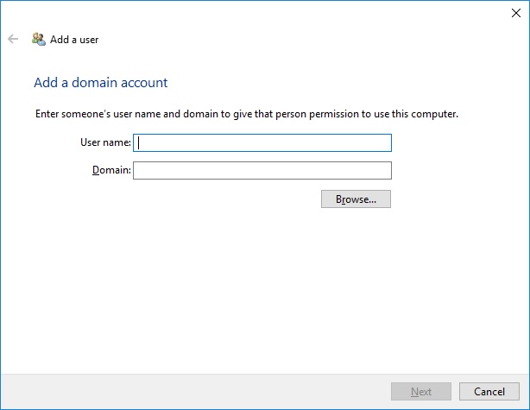530x410 pixels.
Task: Focus the User name text field
Action: coord(262,143)
